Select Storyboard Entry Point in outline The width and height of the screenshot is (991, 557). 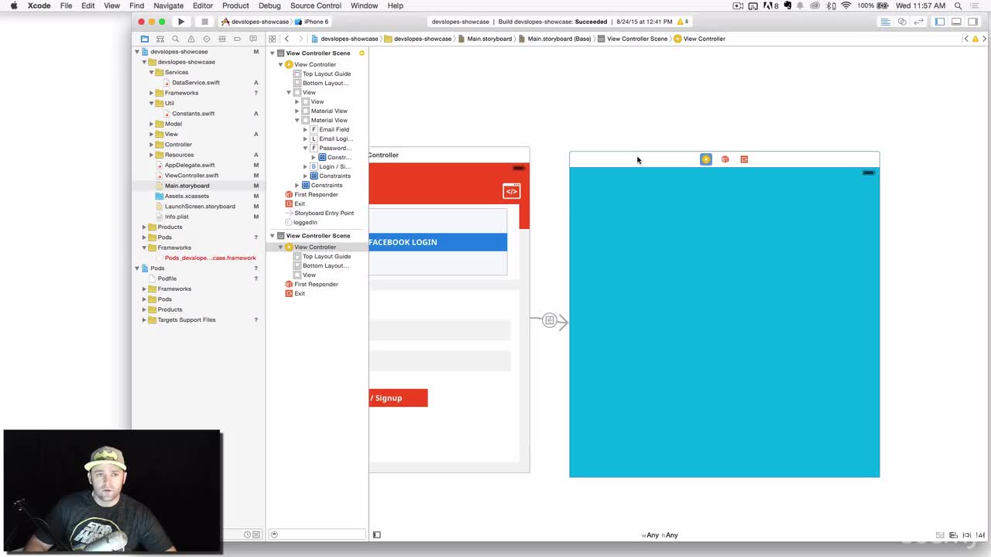(319, 213)
